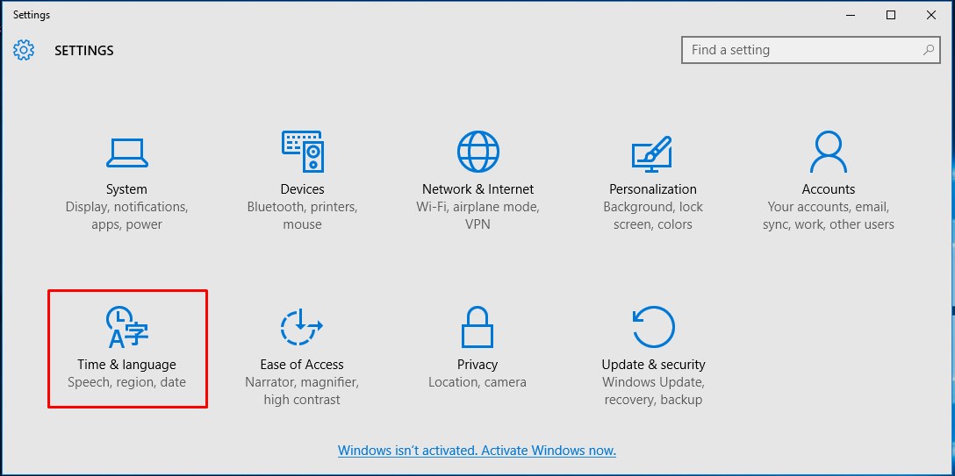Open the Network & Internet globe icon
This screenshot has height=476, width=955.
coord(477,152)
